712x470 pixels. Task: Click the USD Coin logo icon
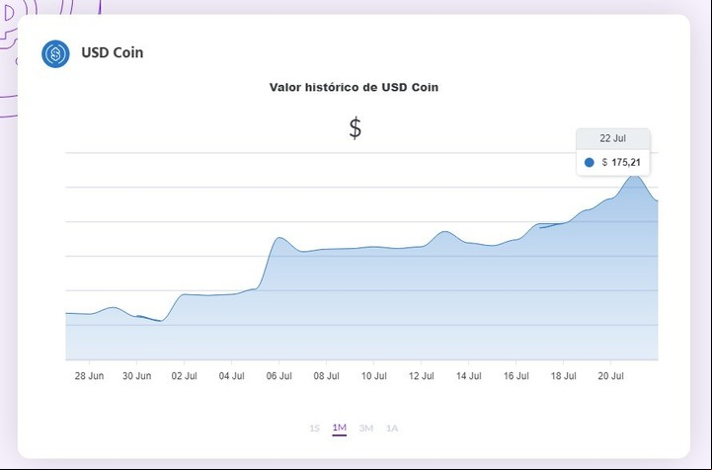pyautogui.click(x=55, y=54)
